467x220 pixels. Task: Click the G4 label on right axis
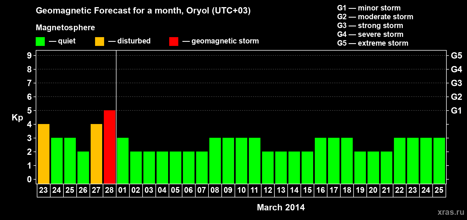[457, 69]
